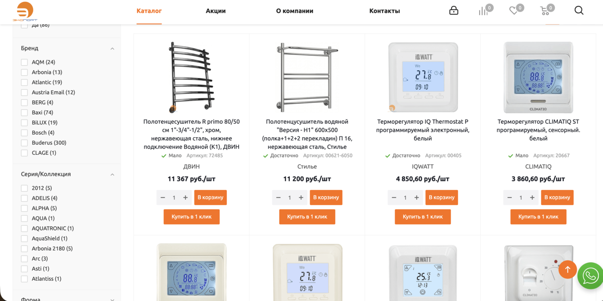Go to the Контакты menu item
The image size is (603, 301).
[384, 11]
